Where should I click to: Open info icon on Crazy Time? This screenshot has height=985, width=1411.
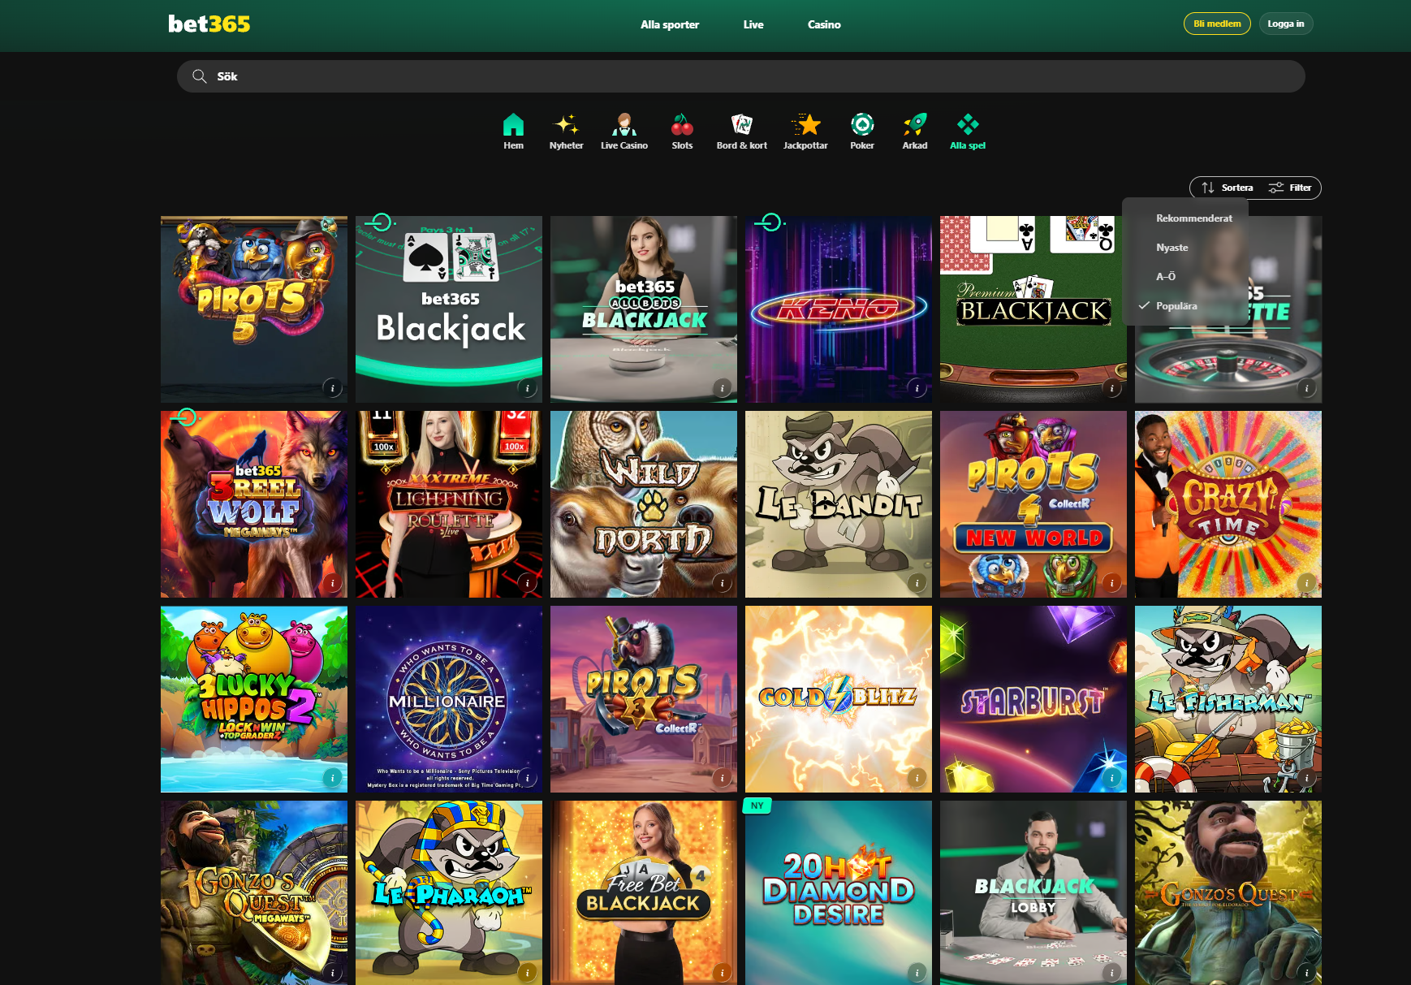coord(1306,583)
